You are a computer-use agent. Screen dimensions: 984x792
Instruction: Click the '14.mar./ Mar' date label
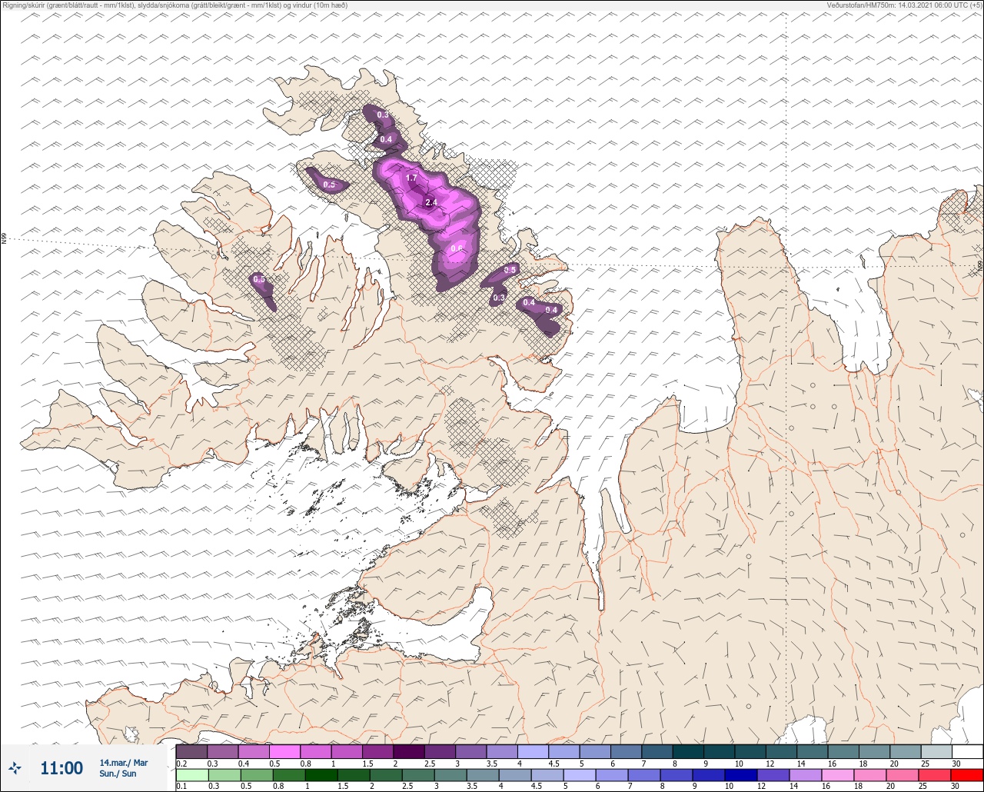tap(123, 763)
